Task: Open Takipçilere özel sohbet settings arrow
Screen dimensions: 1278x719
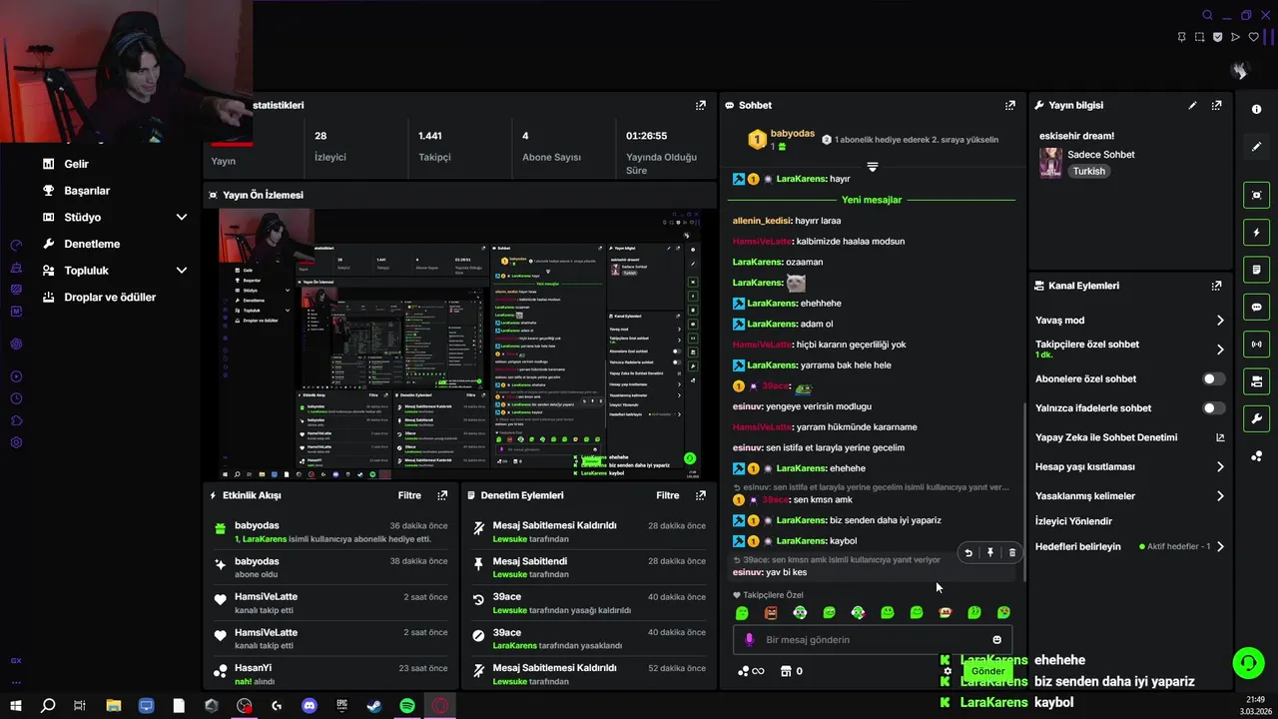Action: coord(1220,350)
